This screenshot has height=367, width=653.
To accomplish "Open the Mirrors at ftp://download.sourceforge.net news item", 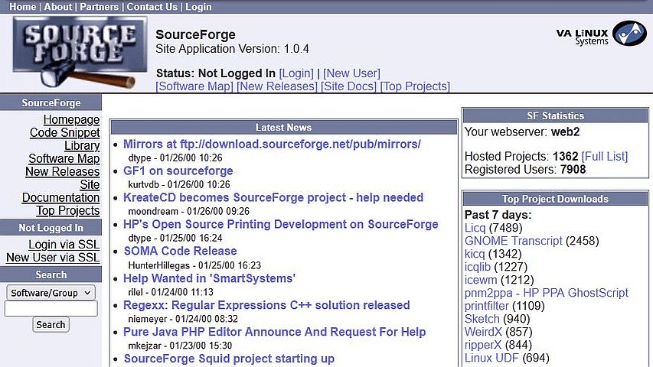I will click(x=272, y=144).
